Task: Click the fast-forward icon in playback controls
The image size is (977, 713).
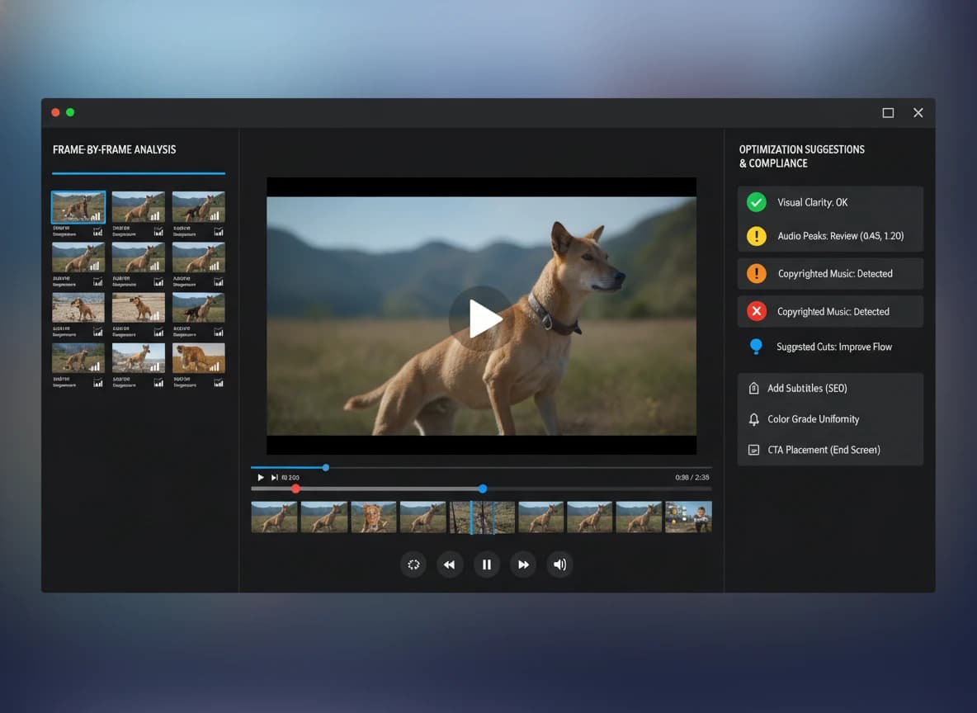Action: click(x=523, y=564)
